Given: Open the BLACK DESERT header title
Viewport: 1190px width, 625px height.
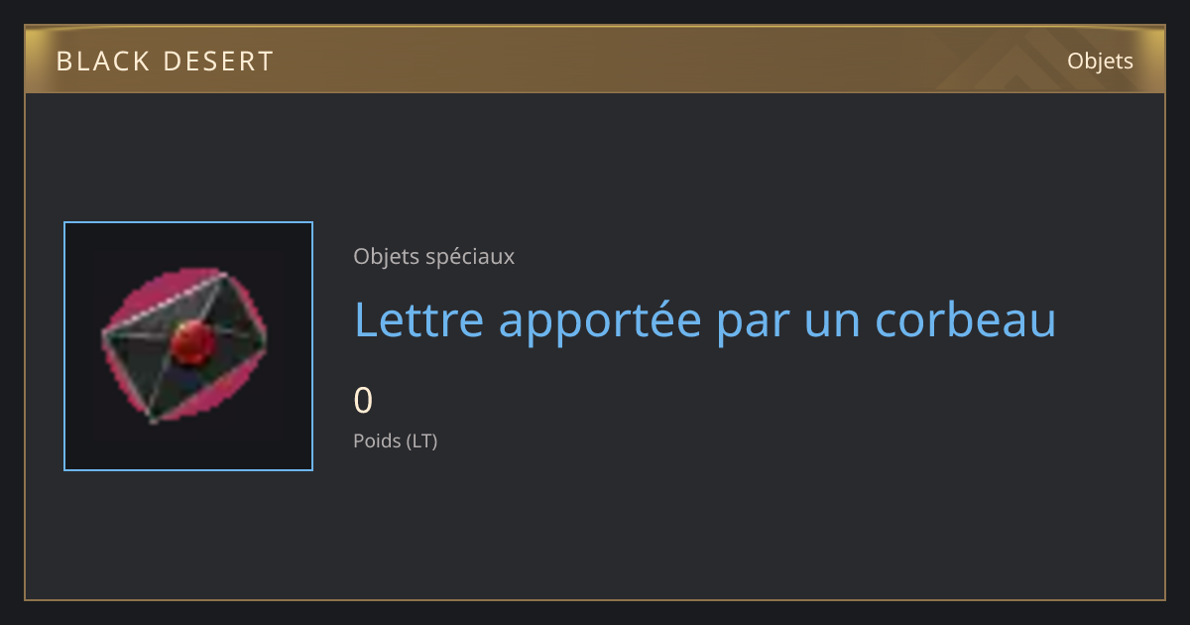Looking at the screenshot, I should tap(165, 62).
